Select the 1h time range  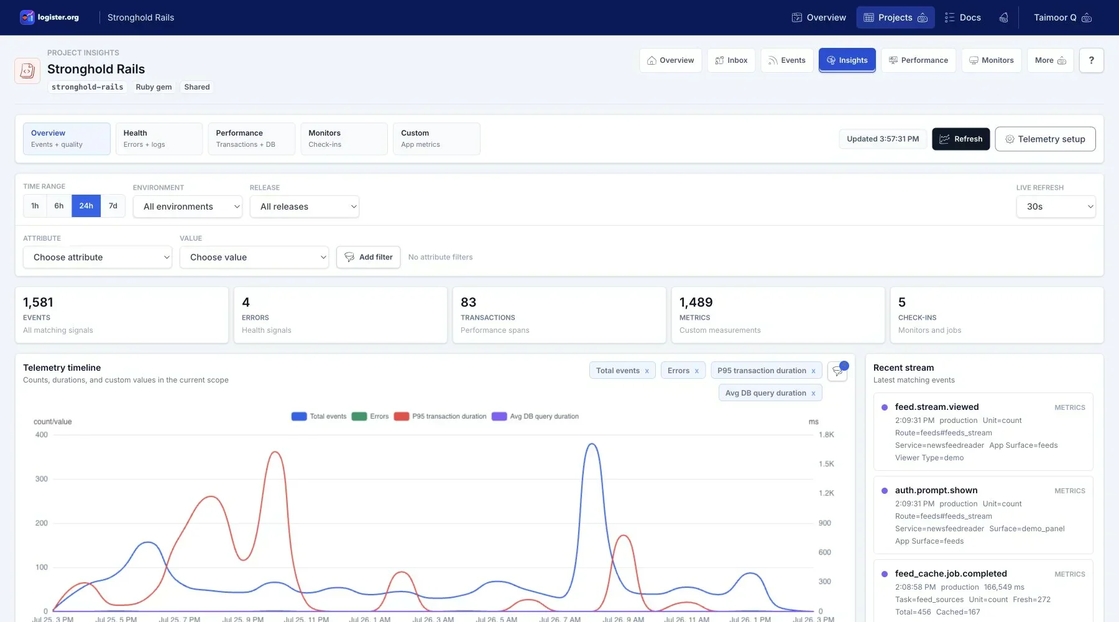click(x=35, y=206)
